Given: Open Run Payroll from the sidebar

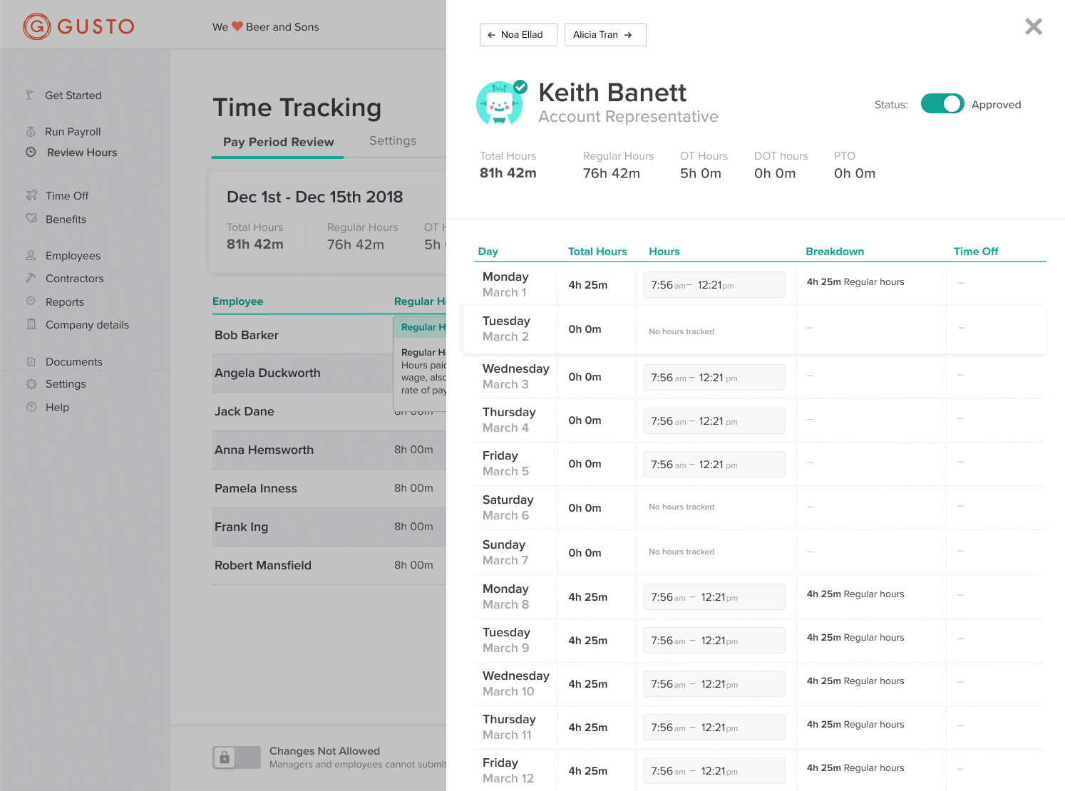Looking at the screenshot, I should click(x=73, y=132).
